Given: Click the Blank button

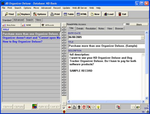Looking at the screenshot, I should click(x=139, y=24).
